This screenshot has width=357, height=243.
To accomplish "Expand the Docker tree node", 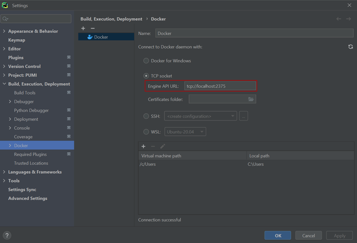I will (10, 146).
